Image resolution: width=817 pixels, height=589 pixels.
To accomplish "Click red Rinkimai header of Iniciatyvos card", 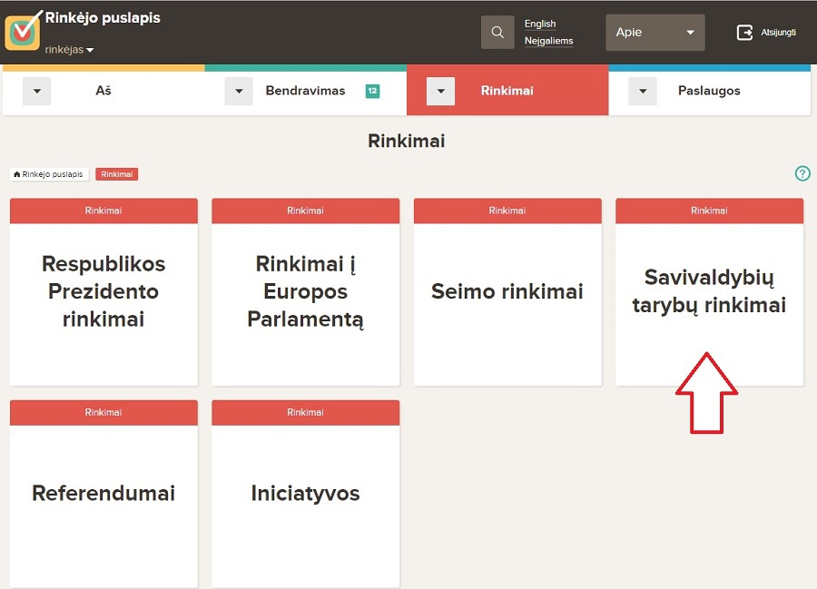I will point(305,412).
